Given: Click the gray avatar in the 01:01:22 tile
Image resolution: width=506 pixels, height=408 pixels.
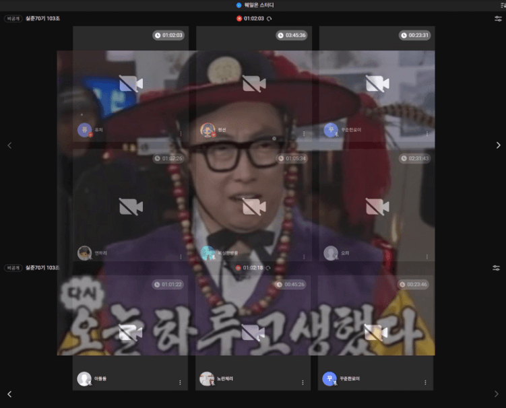Looking at the screenshot, I should [84, 378].
